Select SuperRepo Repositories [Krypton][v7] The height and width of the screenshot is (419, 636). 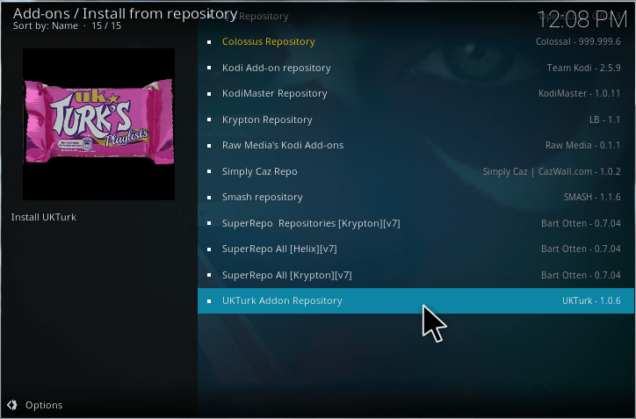tap(416, 223)
